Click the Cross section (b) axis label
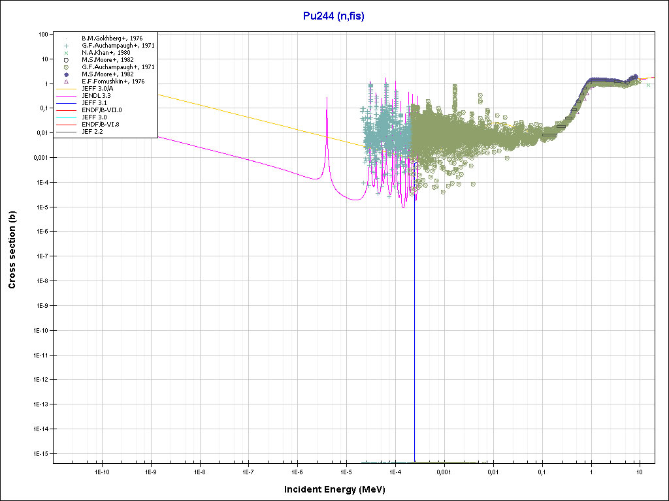The height and width of the screenshot is (501, 669). coord(12,246)
